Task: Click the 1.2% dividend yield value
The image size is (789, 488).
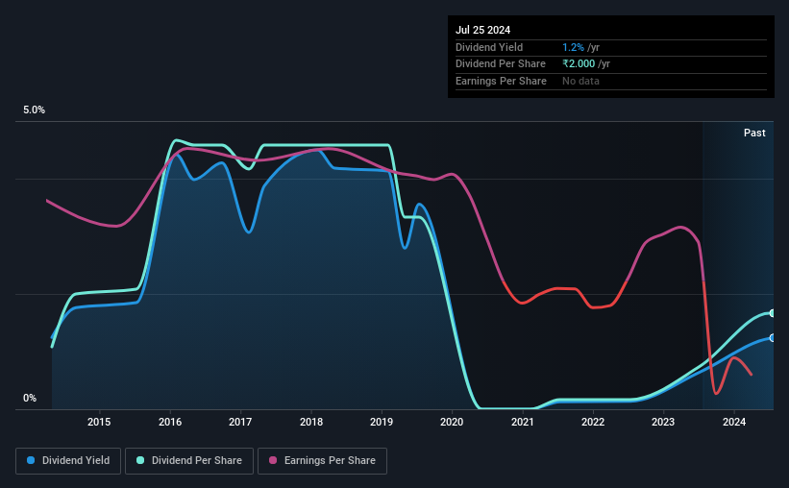Action: point(573,47)
